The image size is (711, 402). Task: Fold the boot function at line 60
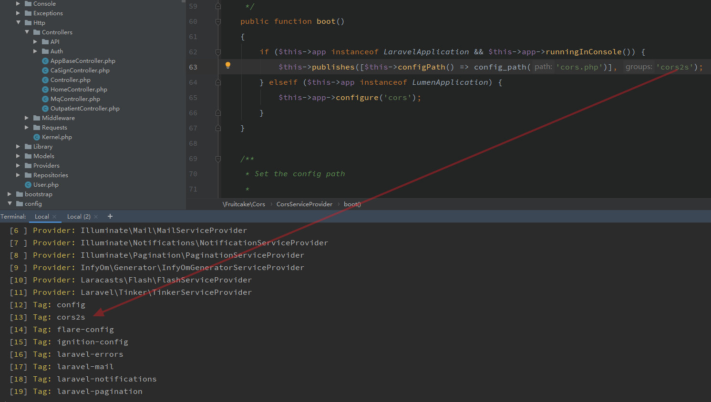click(x=218, y=21)
